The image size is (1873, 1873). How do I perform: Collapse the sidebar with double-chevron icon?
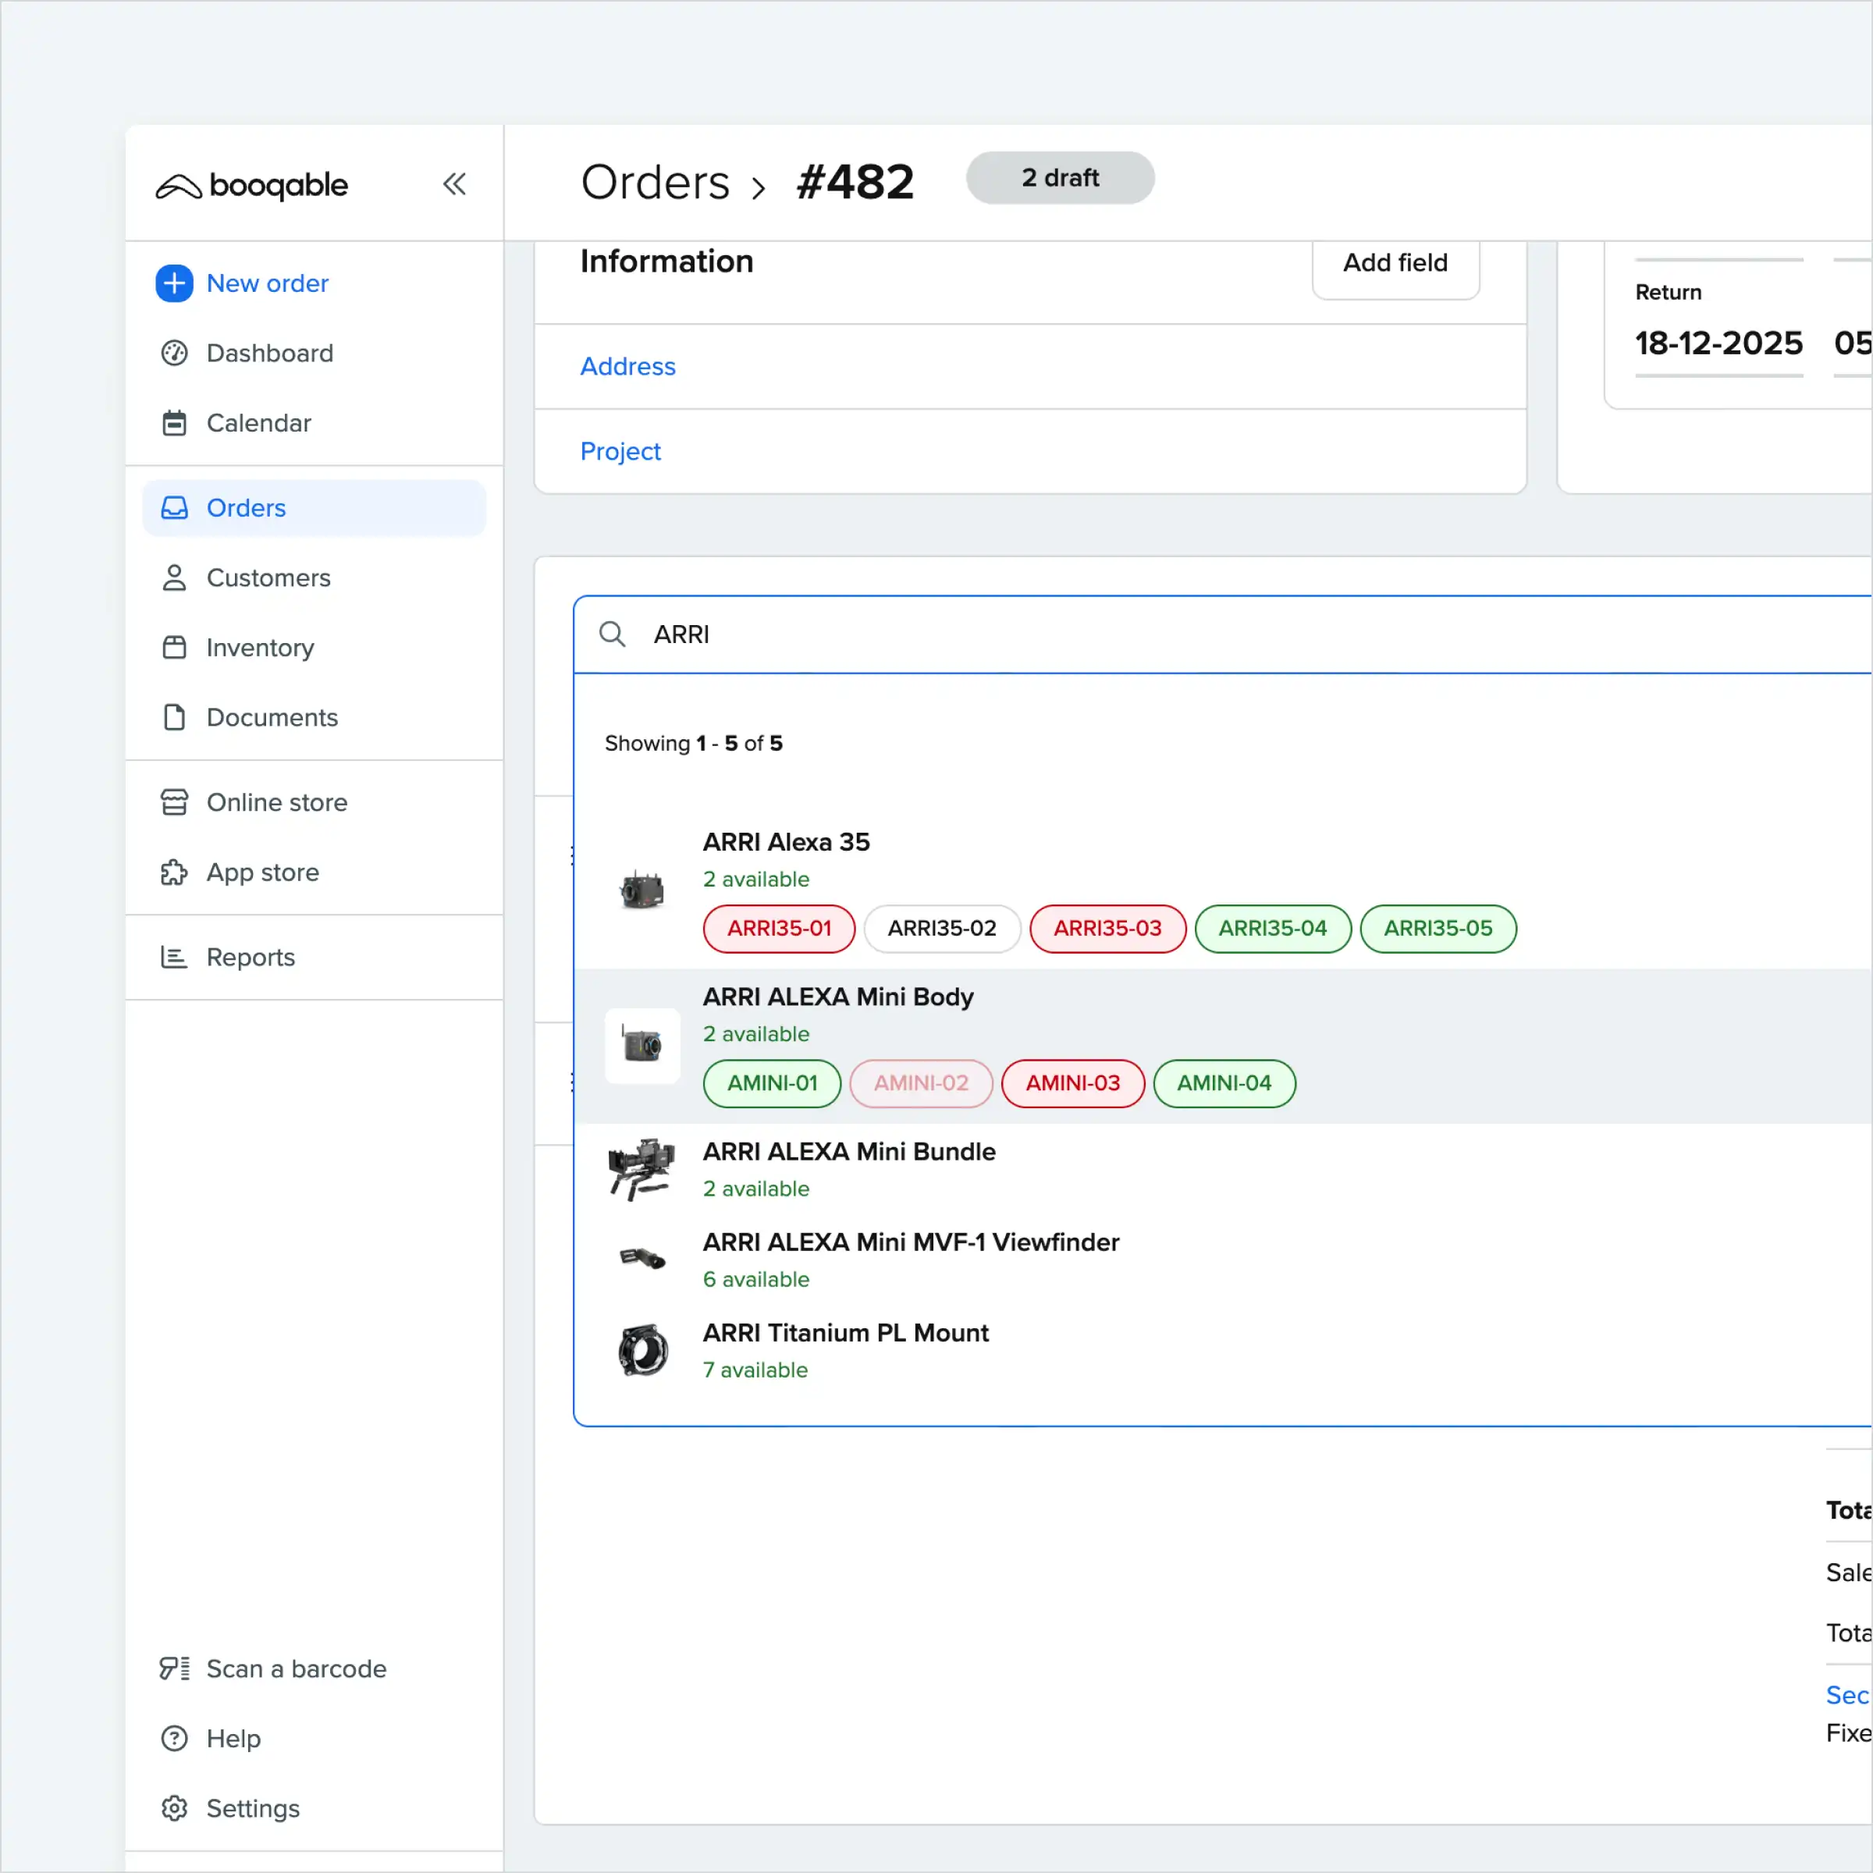pyautogui.click(x=453, y=184)
